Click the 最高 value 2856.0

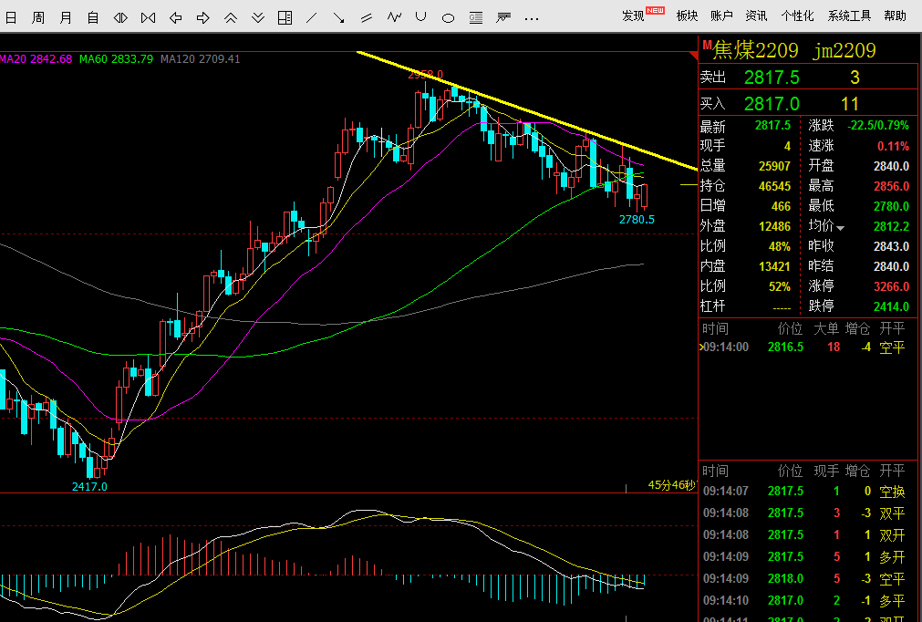891,186
